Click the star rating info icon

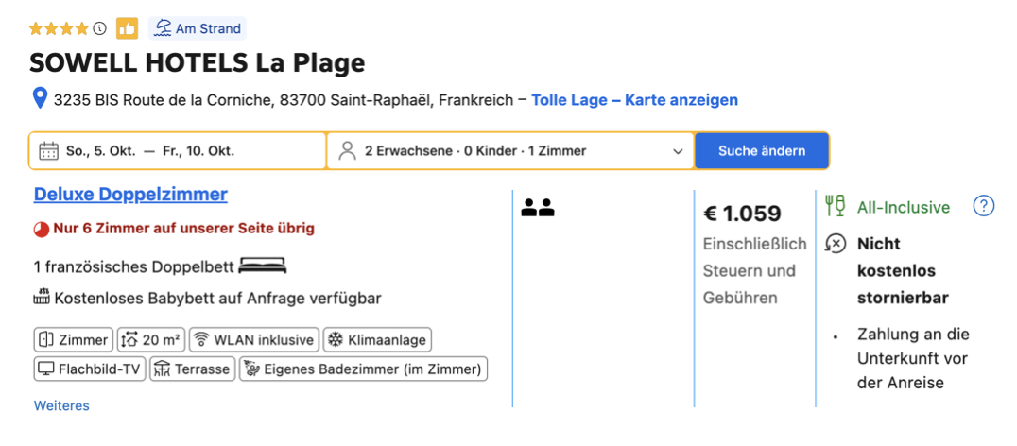(99, 28)
